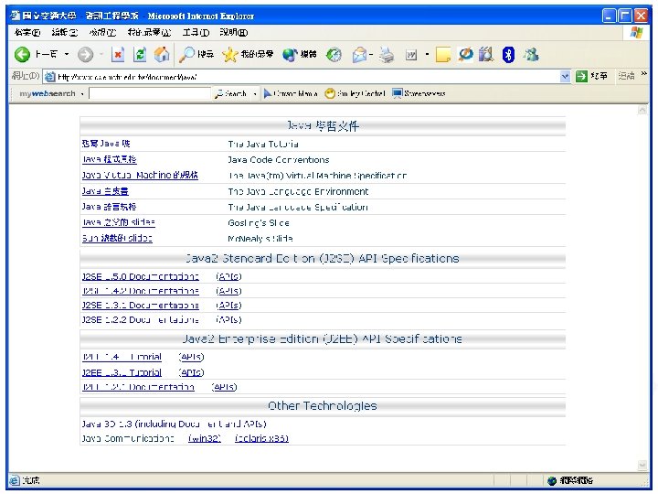Click (APIs) link beside J2SE 1.3.1 Documentation

(228, 306)
